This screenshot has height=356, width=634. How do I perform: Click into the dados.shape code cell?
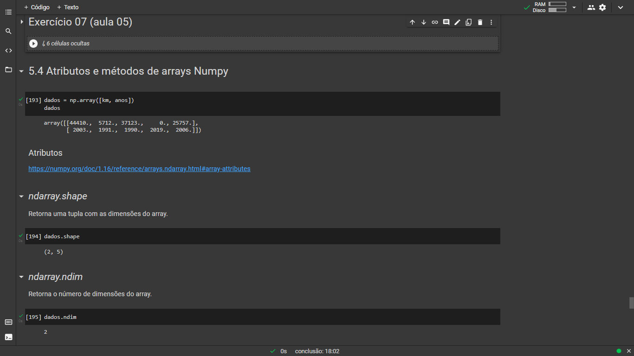pos(272,236)
